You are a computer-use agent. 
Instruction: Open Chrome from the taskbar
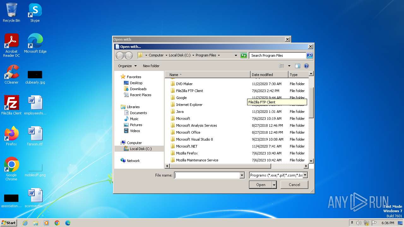pyautogui.click(x=57, y=223)
